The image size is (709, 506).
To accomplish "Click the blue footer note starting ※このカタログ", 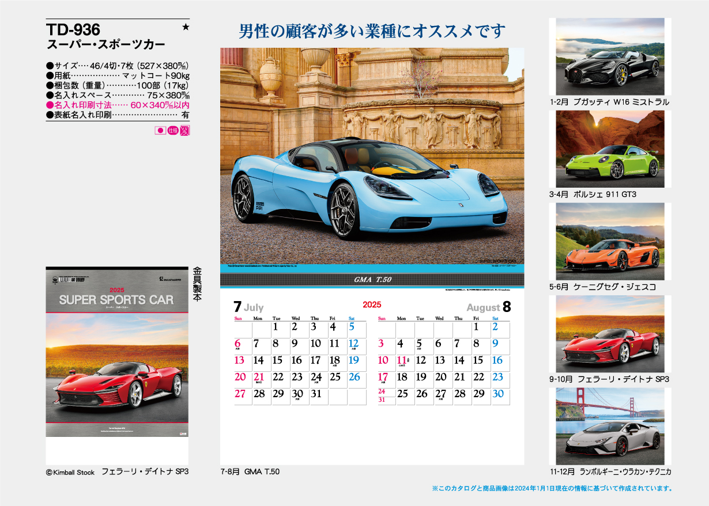I will [552, 489].
